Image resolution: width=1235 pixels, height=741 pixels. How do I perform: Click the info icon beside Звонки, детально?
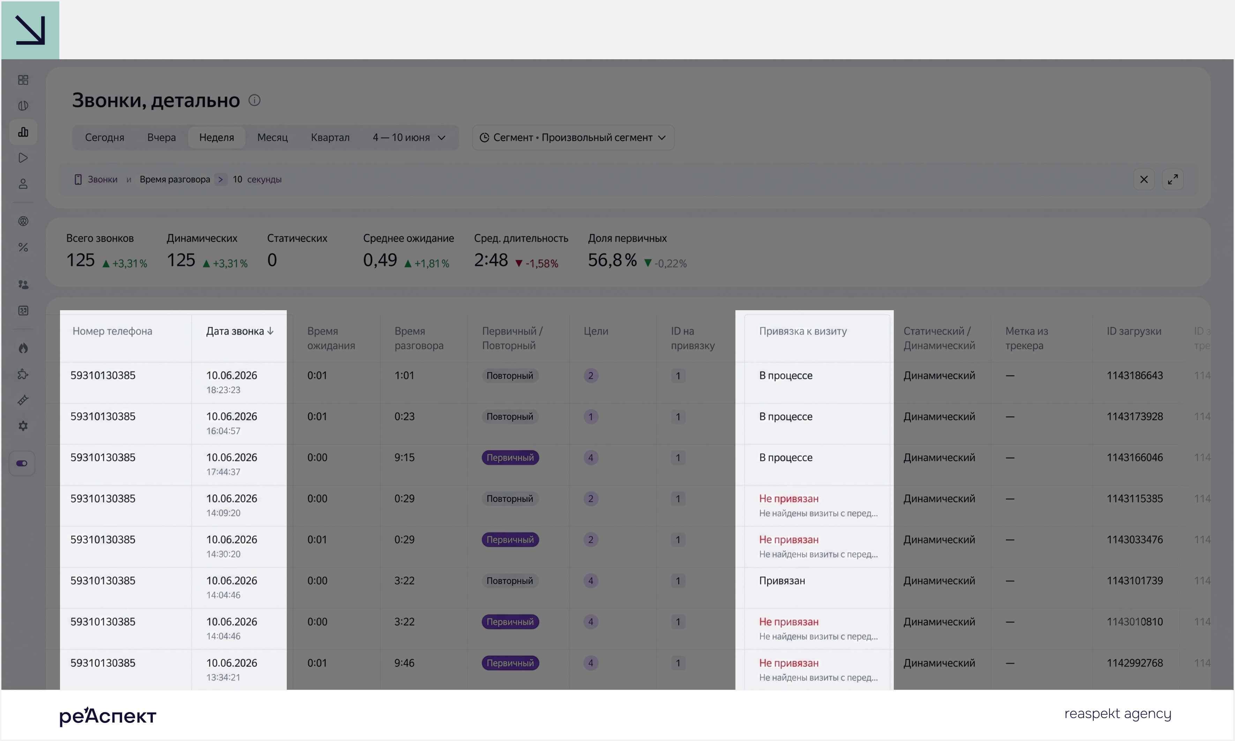[254, 100]
